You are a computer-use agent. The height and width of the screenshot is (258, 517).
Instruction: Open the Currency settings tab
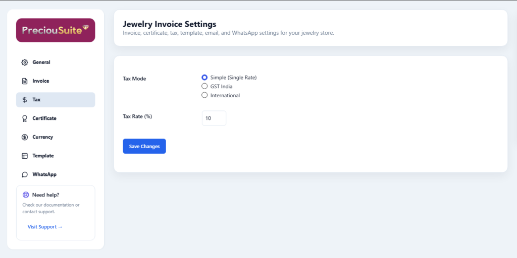[x=56, y=137]
